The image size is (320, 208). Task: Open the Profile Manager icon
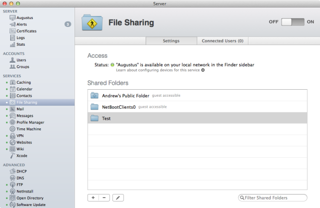(12, 122)
